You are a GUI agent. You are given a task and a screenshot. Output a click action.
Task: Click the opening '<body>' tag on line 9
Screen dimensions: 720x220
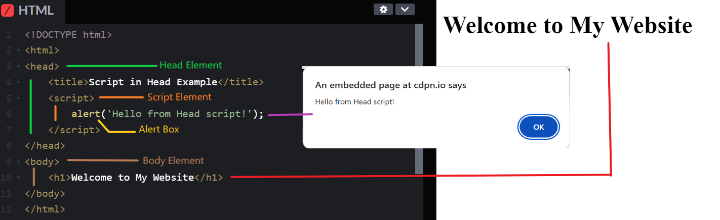(x=42, y=161)
